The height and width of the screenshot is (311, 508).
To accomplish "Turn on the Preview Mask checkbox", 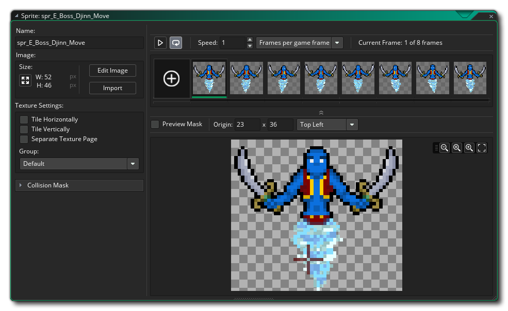I will pos(155,124).
